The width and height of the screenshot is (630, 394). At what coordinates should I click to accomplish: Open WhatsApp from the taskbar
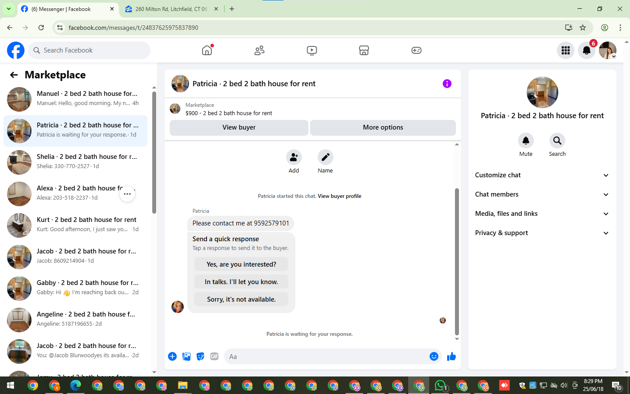[441, 385]
